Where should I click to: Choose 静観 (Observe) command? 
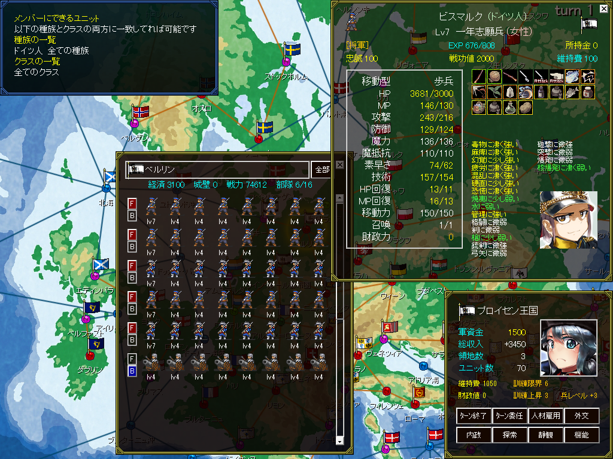tap(545, 435)
